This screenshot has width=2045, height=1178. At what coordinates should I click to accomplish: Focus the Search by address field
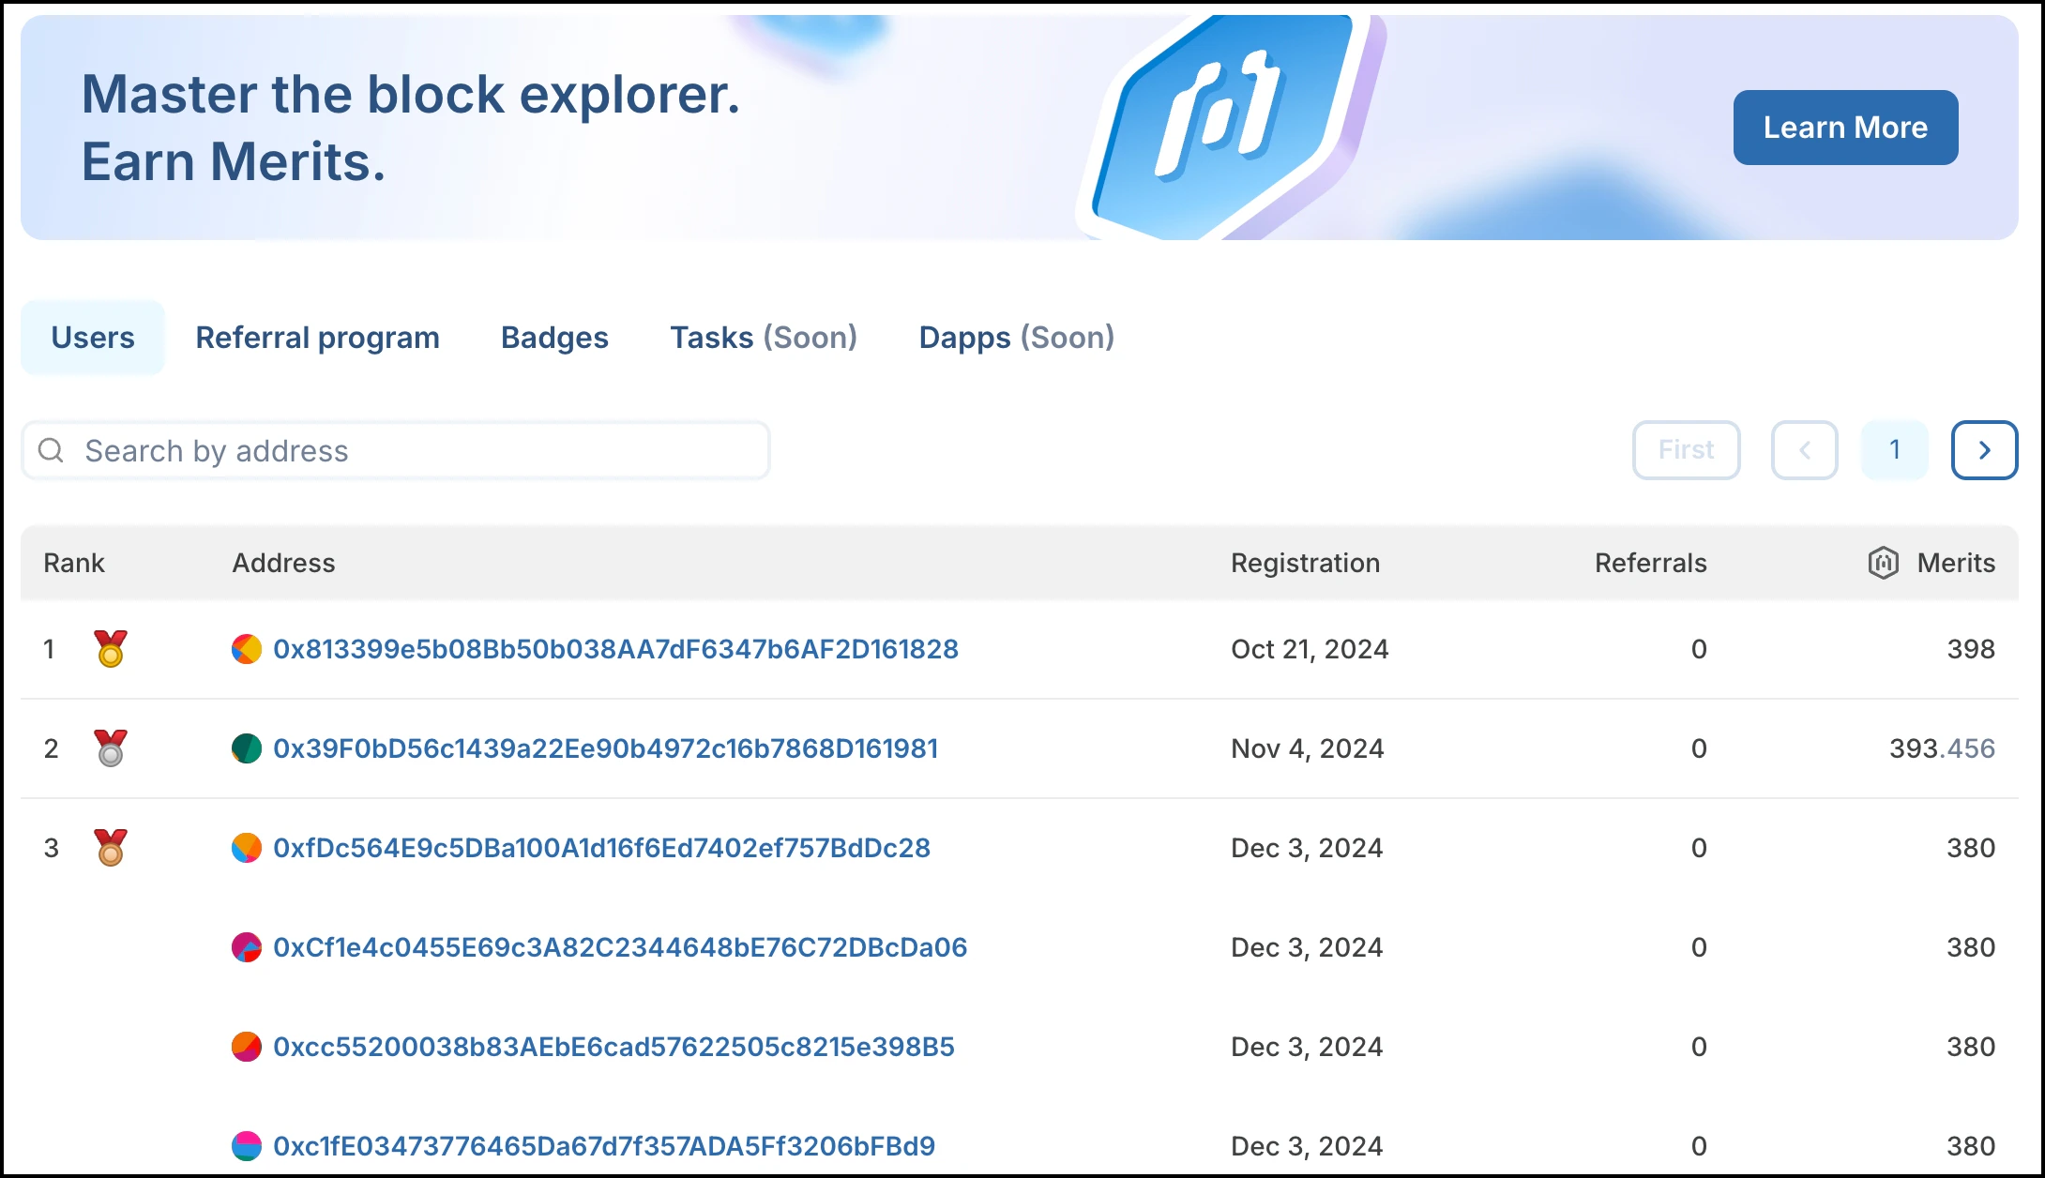[413, 450]
